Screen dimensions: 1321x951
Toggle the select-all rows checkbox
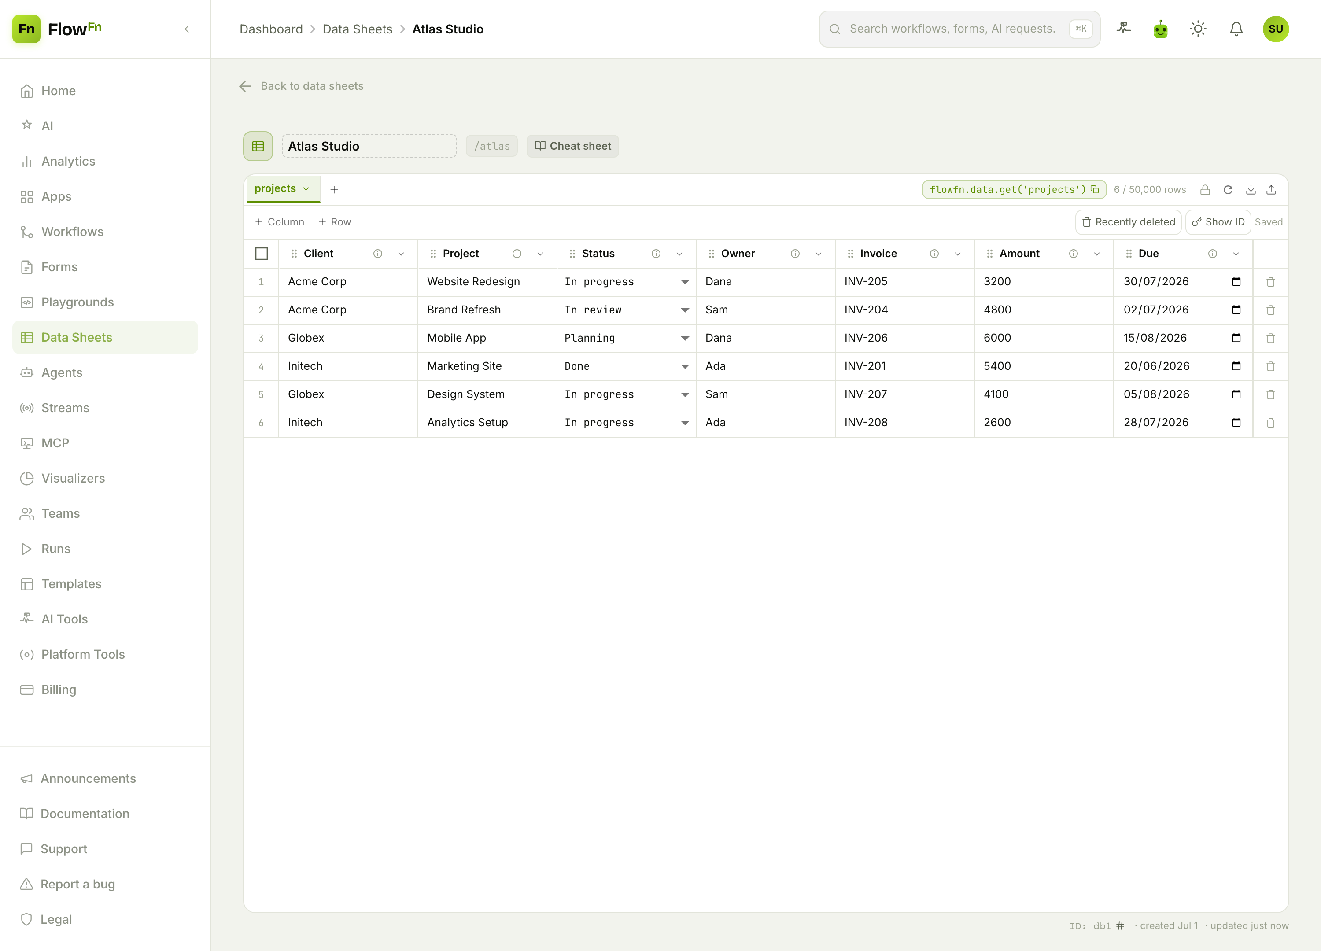click(x=262, y=254)
